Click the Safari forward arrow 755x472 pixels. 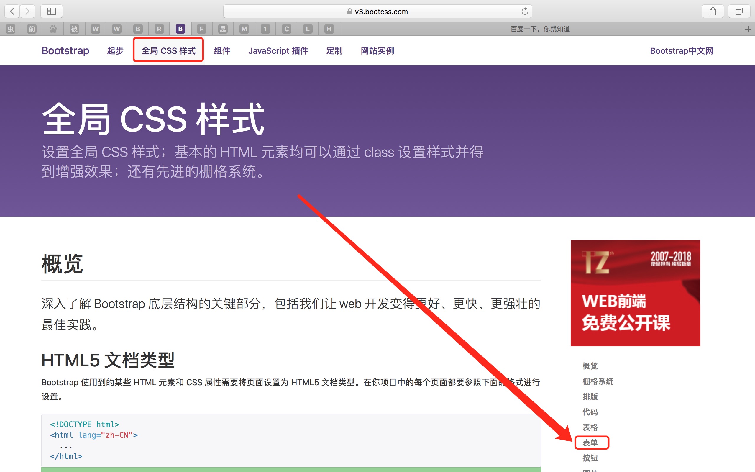(27, 11)
